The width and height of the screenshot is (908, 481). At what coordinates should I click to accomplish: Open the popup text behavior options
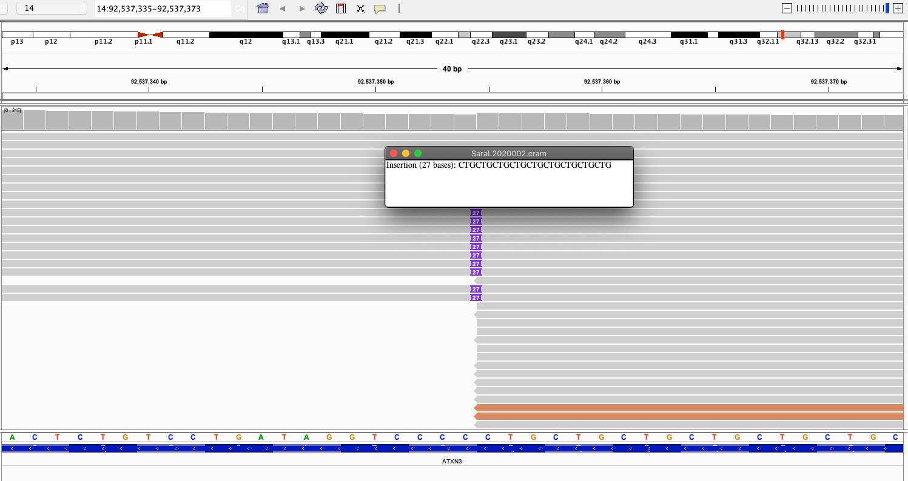point(380,8)
